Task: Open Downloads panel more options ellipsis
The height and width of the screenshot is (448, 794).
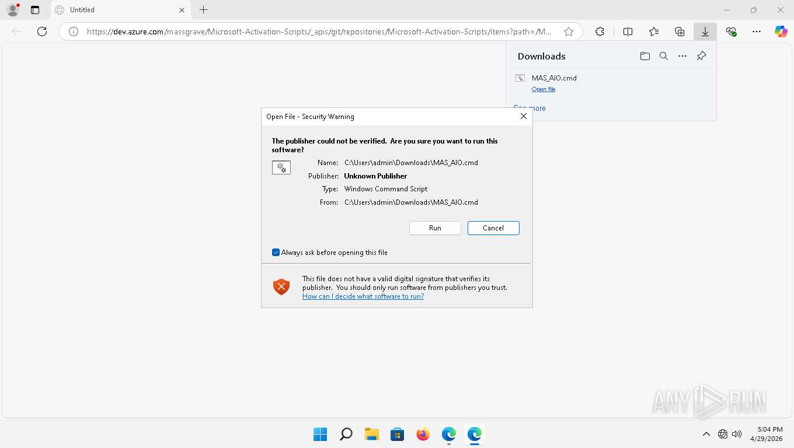Action: (x=682, y=56)
